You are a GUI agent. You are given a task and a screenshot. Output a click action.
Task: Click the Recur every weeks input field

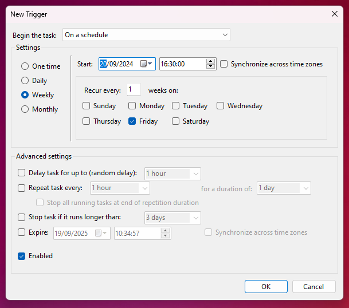click(134, 90)
